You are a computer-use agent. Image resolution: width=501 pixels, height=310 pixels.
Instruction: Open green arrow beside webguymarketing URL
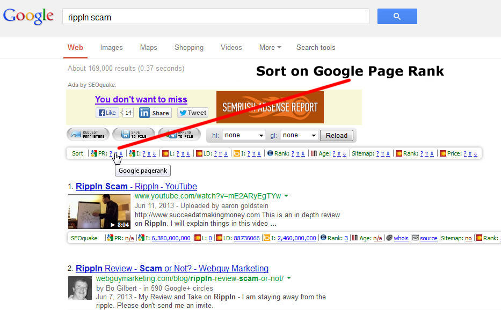[289, 278]
